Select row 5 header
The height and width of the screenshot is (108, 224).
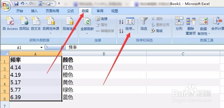(x=5, y=90)
